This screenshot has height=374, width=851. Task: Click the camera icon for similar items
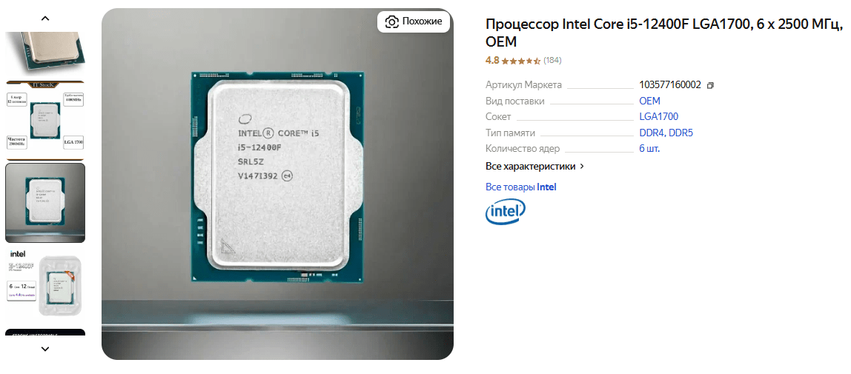[391, 21]
